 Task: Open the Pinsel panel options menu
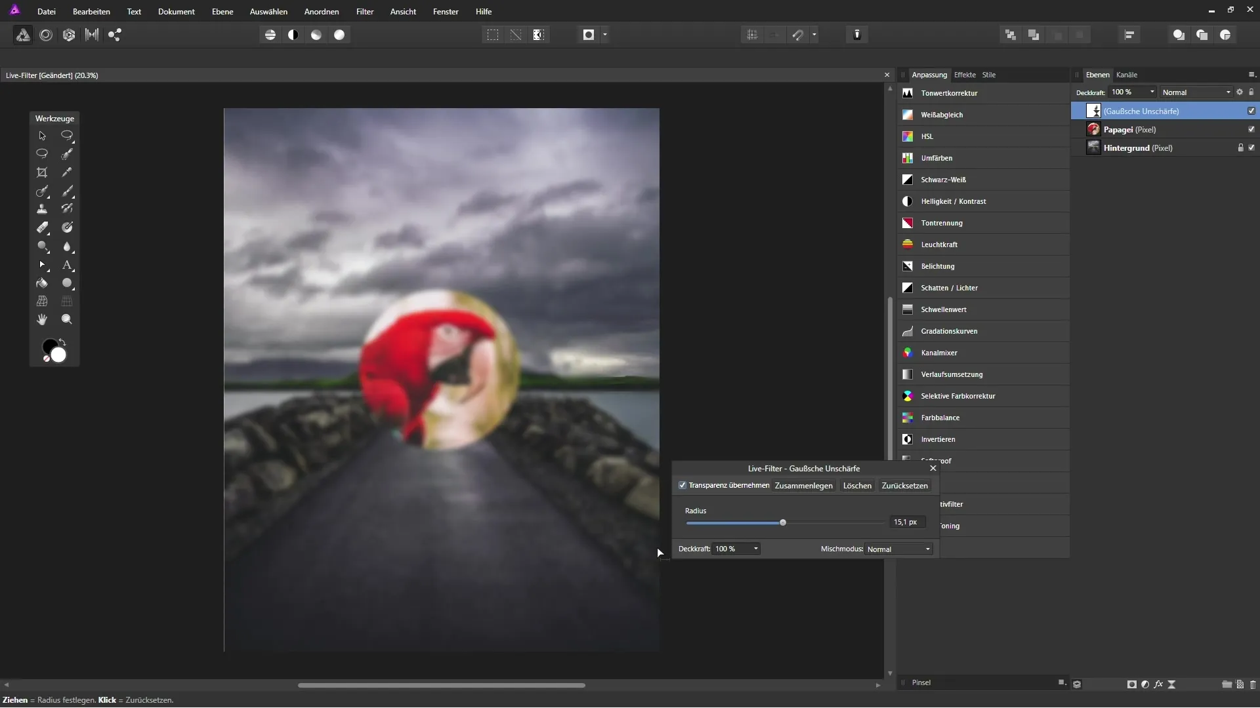pos(1062,682)
